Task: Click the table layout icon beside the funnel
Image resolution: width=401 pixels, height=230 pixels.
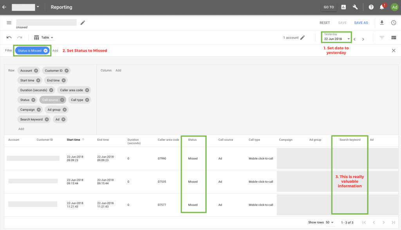Action: pos(394,37)
